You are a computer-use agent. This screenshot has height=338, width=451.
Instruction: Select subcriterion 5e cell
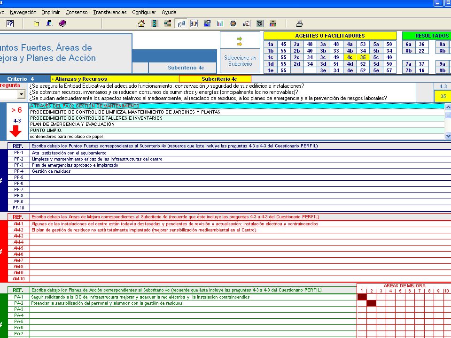(376, 70)
